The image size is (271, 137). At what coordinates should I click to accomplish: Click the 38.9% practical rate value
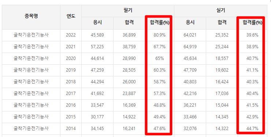coord(252,47)
